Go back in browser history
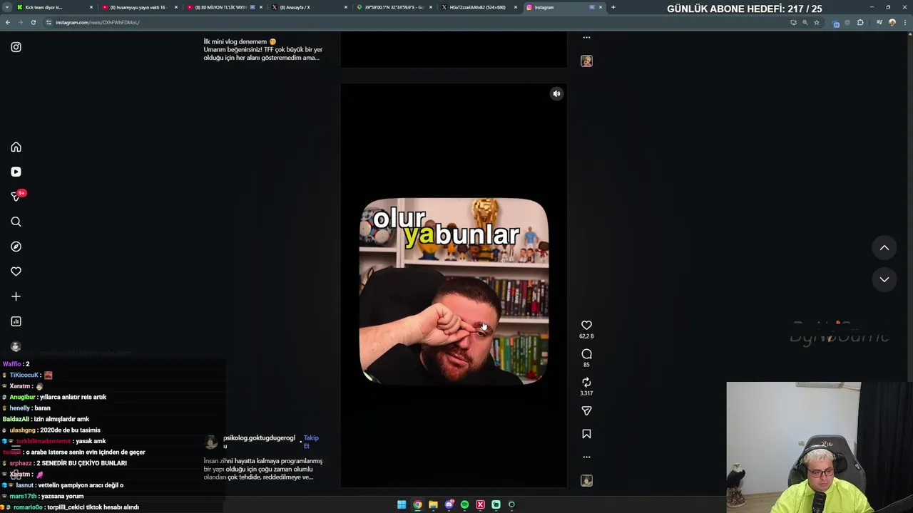This screenshot has width=913, height=513. tap(8, 22)
